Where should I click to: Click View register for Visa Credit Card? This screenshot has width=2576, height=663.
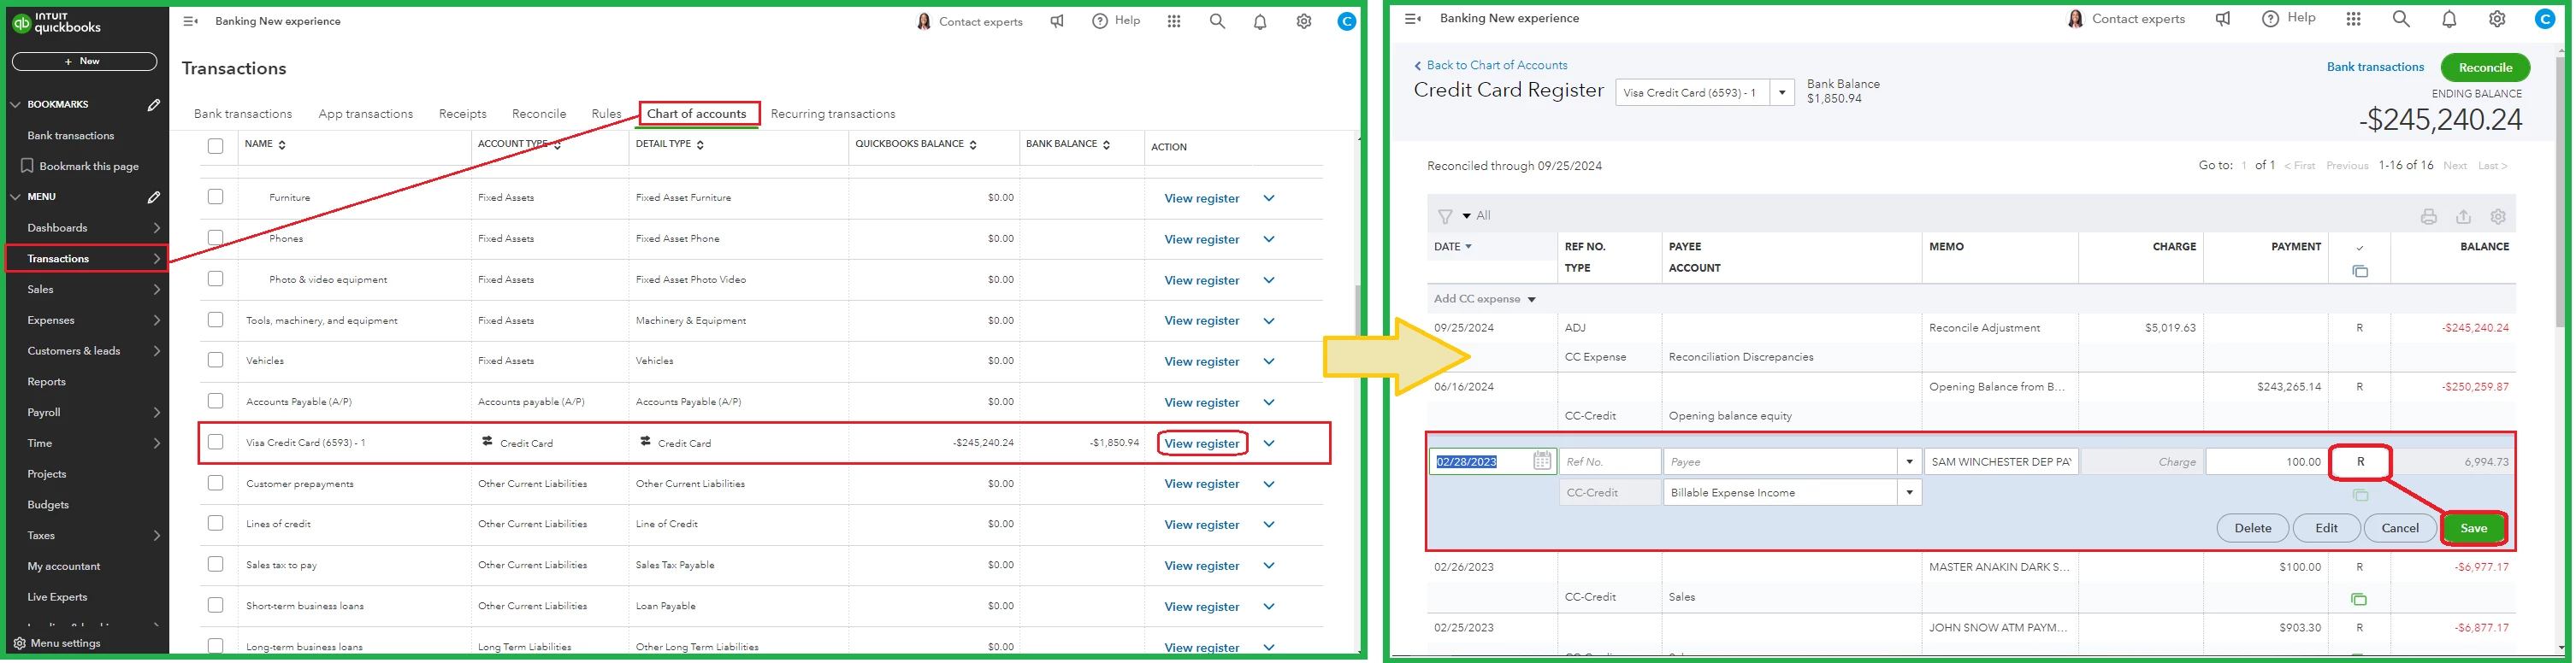(1202, 443)
